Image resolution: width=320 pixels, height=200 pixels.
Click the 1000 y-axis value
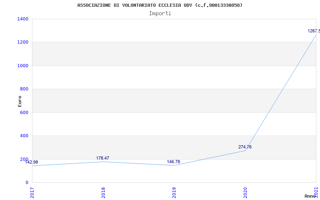click(x=23, y=66)
